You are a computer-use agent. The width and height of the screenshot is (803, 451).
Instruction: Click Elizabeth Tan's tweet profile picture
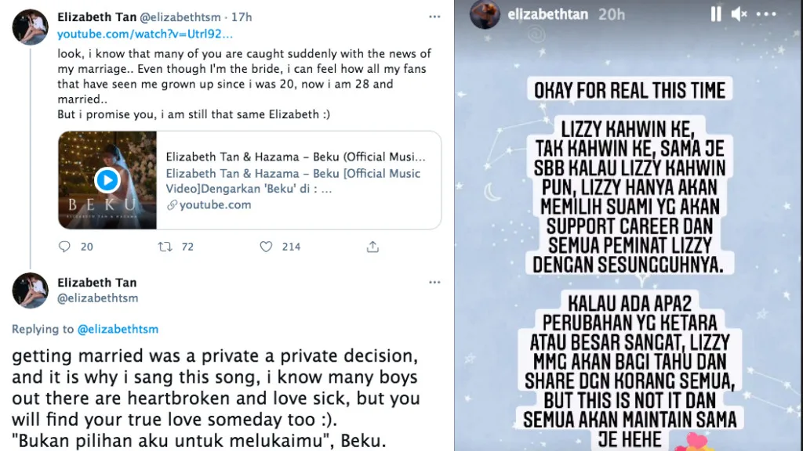click(29, 26)
